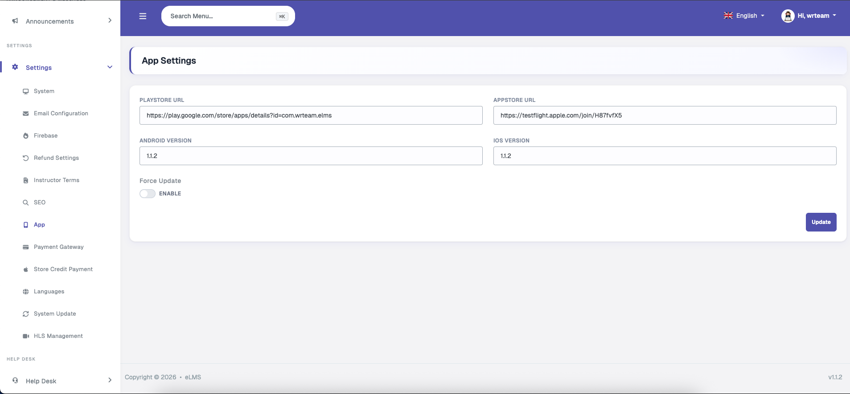Open the Hi, wrteam user dropdown
This screenshot has width=850, height=394.
[x=809, y=16]
